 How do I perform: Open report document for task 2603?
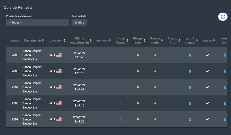point(225,55)
